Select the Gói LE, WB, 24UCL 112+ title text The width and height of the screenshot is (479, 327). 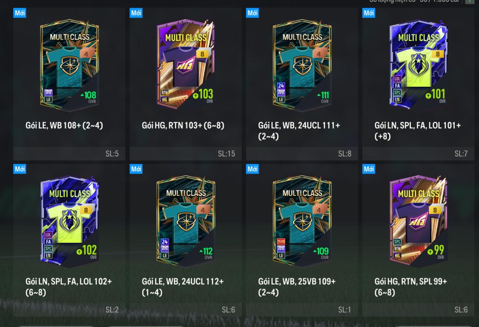pos(183,287)
